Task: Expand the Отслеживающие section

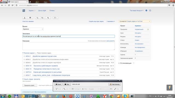Action: [125, 63]
